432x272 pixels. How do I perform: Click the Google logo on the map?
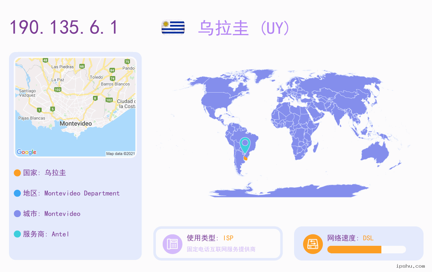pyautogui.click(x=27, y=152)
